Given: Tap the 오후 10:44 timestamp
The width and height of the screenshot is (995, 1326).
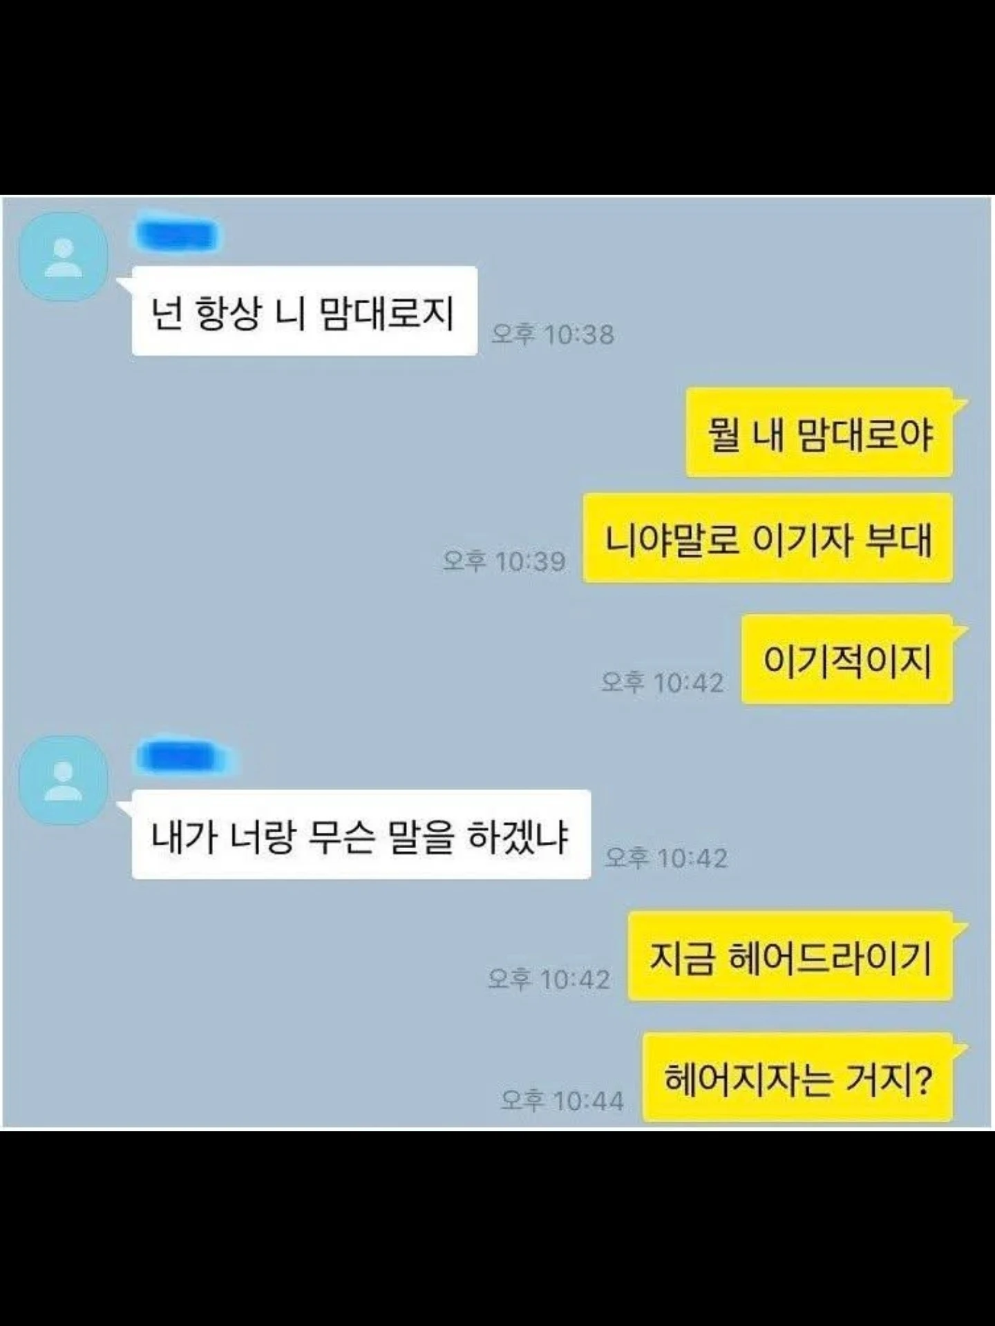Looking at the screenshot, I should coord(563,1099).
